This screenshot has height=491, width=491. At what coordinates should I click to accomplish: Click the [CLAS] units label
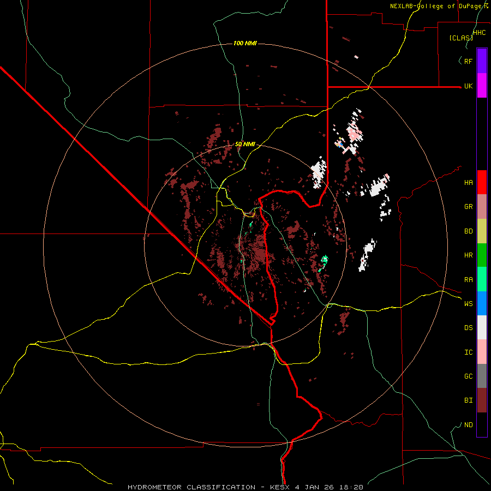(461, 38)
